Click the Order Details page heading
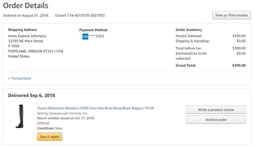The width and height of the screenshot is (254, 148). pyautogui.click(x=26, y=5)
